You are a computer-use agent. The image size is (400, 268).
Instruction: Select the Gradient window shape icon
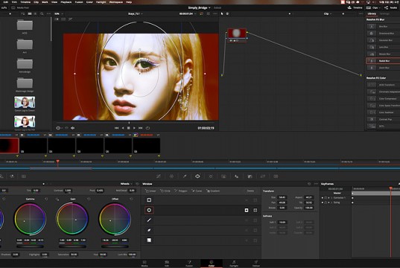[149, 240]
